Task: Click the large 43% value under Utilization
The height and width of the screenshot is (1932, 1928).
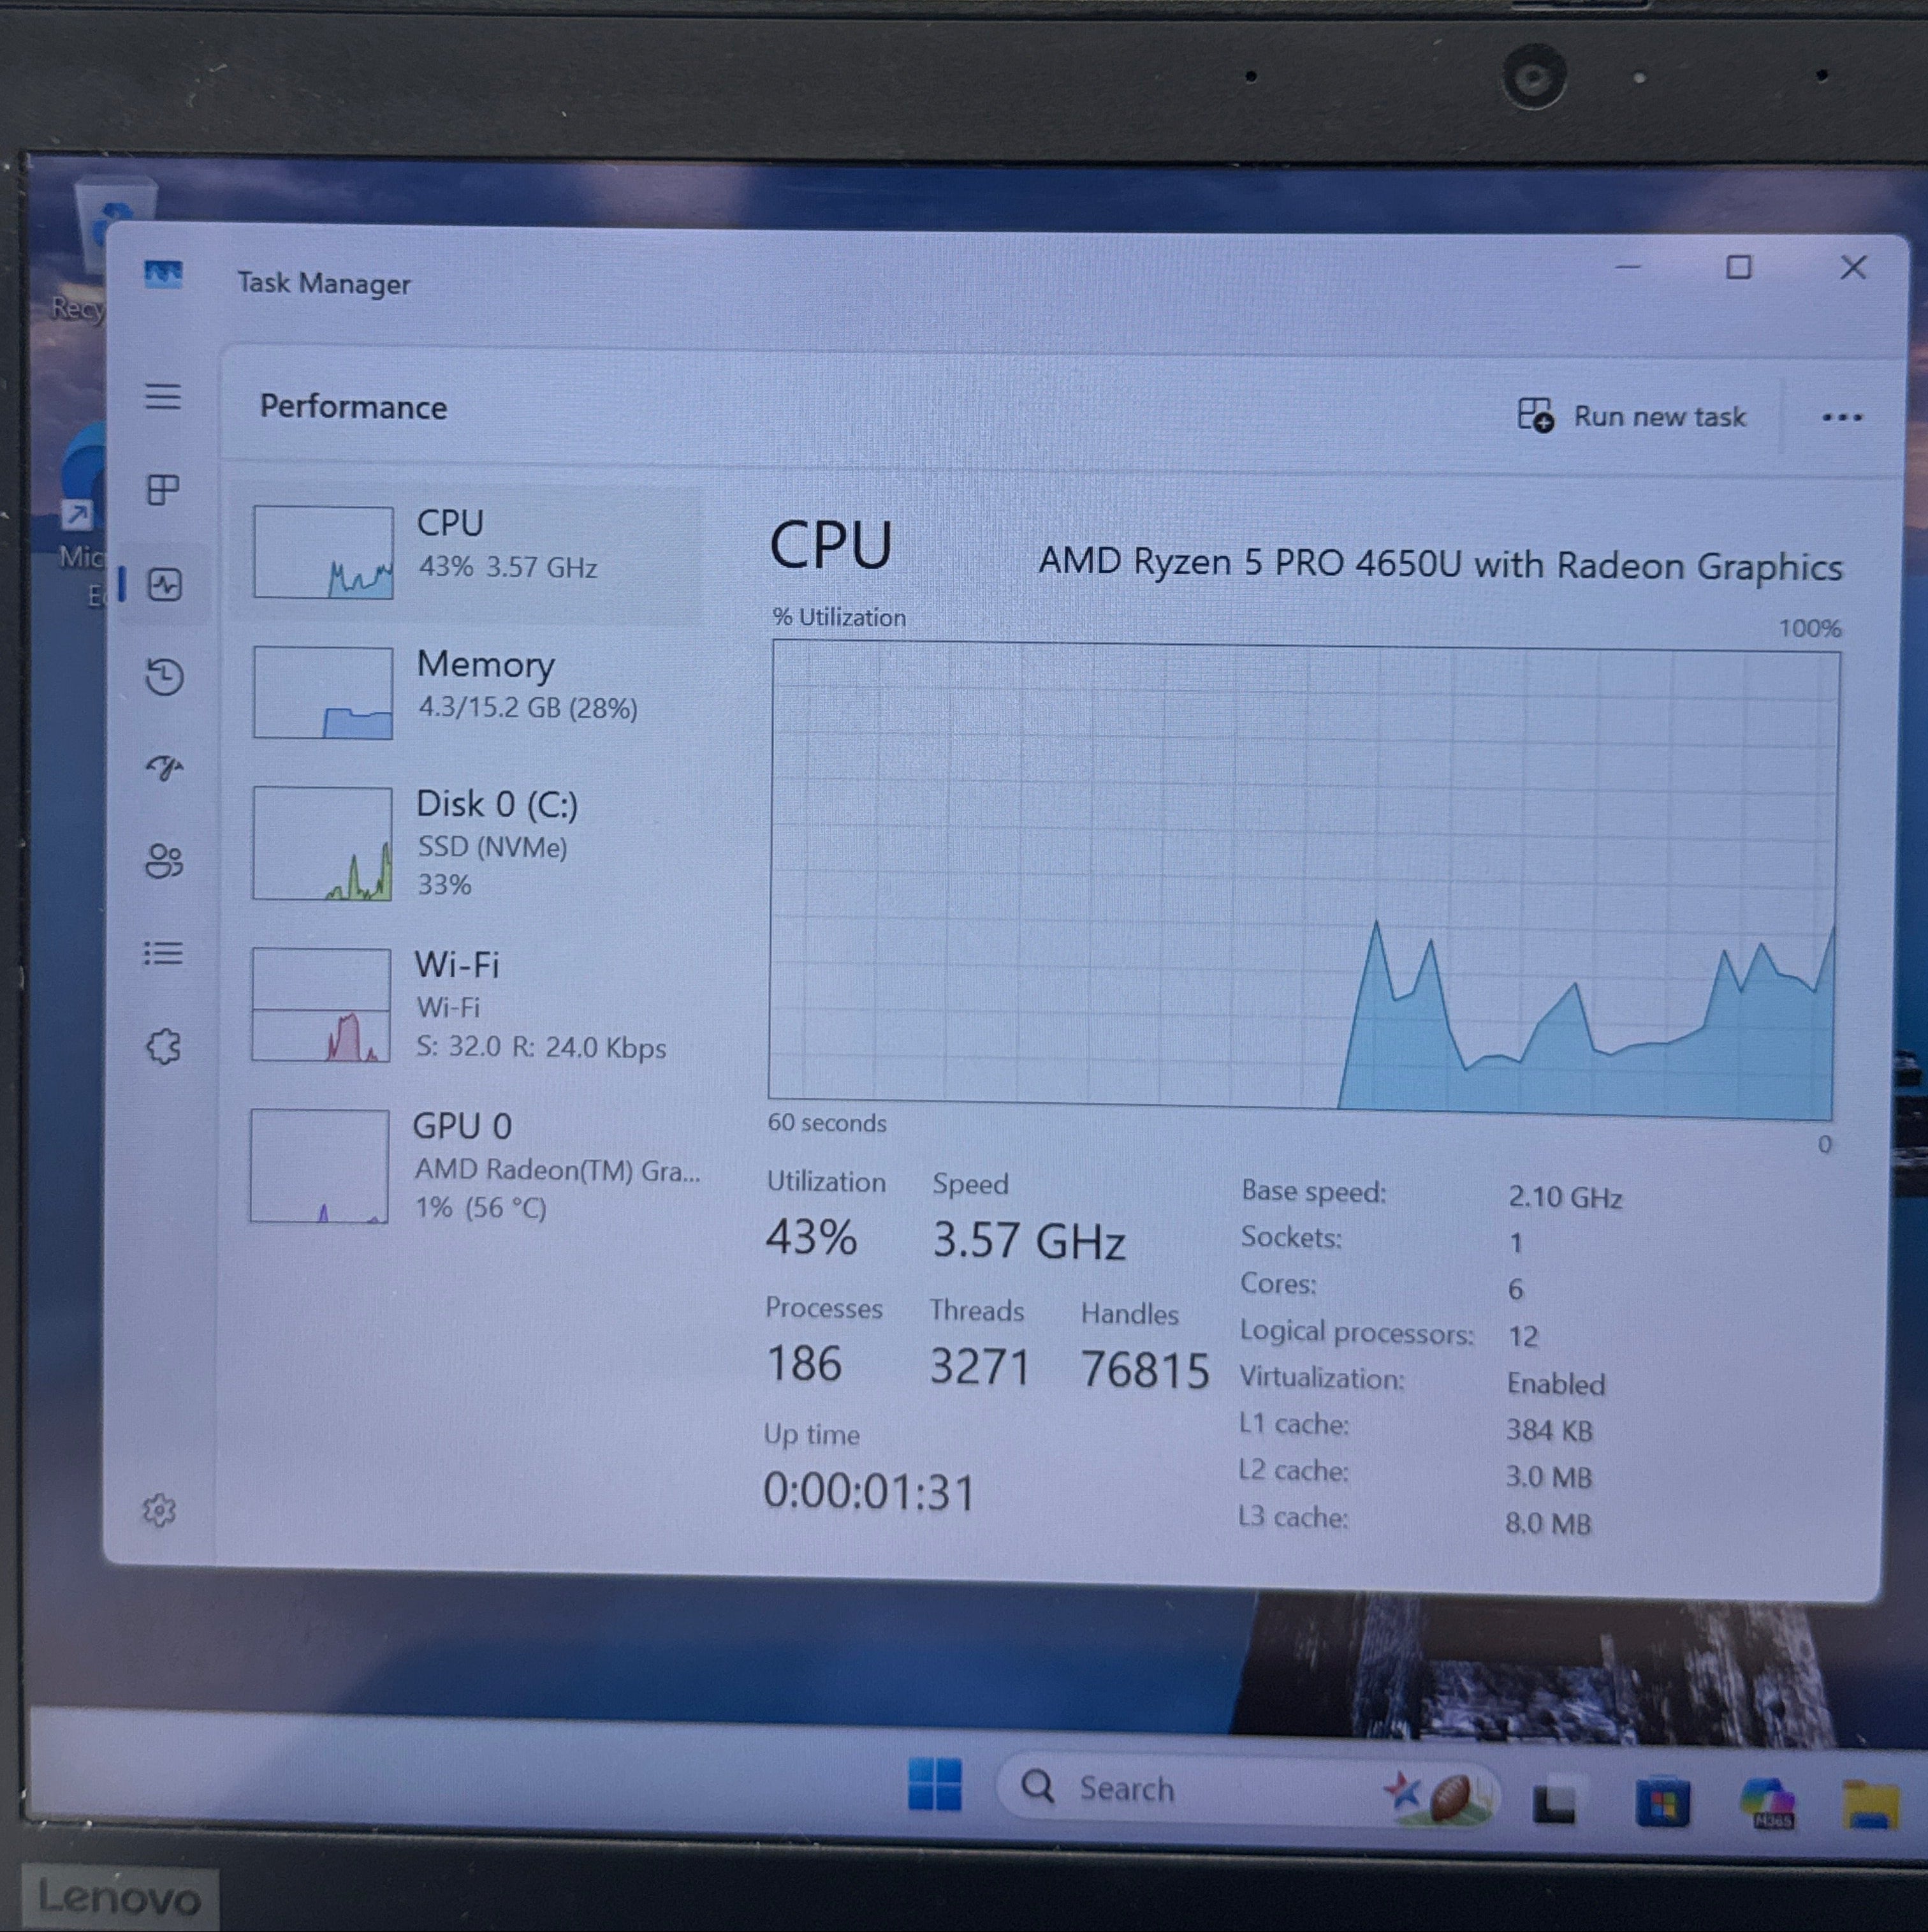Action: (810, 1237)
